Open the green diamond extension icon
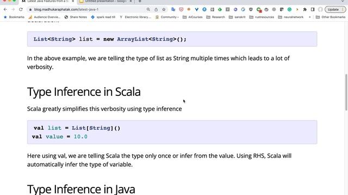The height and width of the screenshot is (195, 348). (x=220, y=10)
